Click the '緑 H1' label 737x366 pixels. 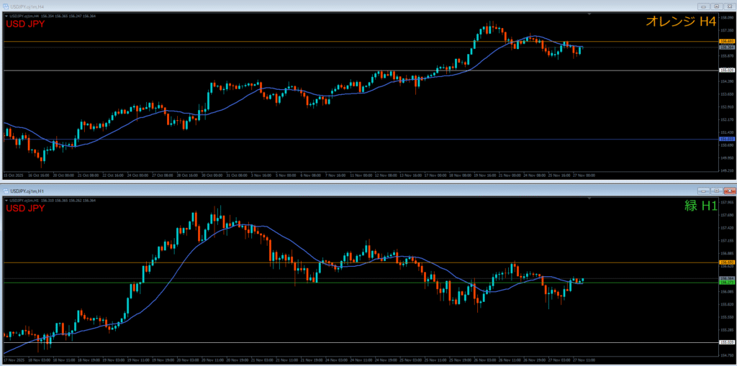pyautogui.click(x=700, y=206)
